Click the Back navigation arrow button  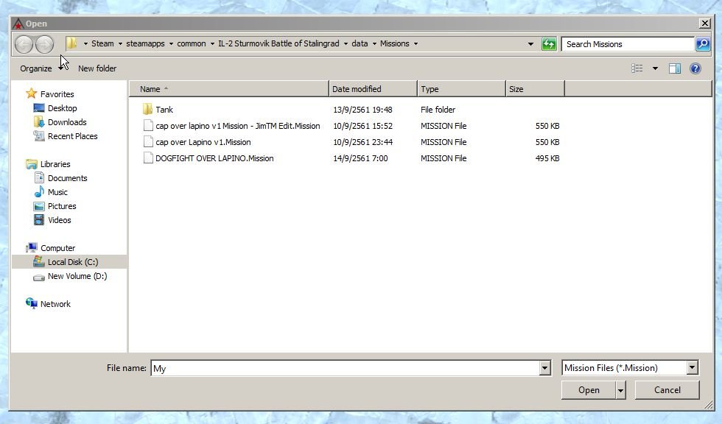pos(24,44)
